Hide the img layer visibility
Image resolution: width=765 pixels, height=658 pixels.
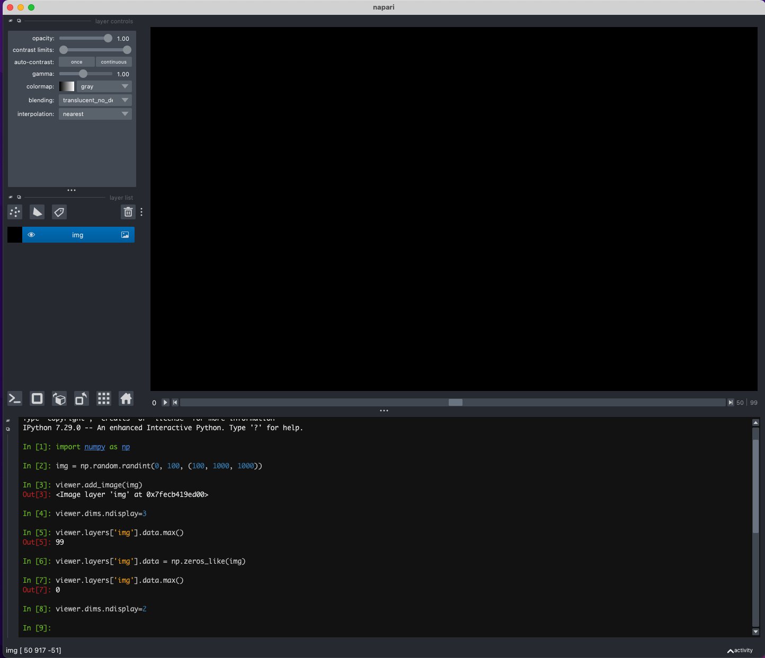(x=31, y=235)
